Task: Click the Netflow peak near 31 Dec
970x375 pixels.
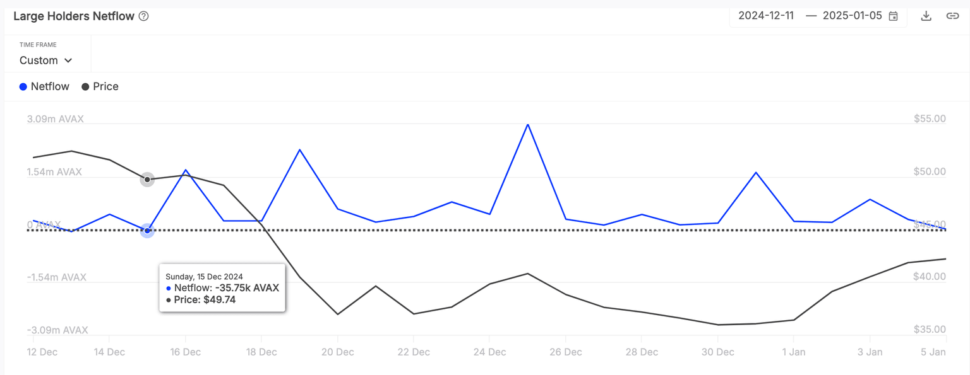Action: 755,173
